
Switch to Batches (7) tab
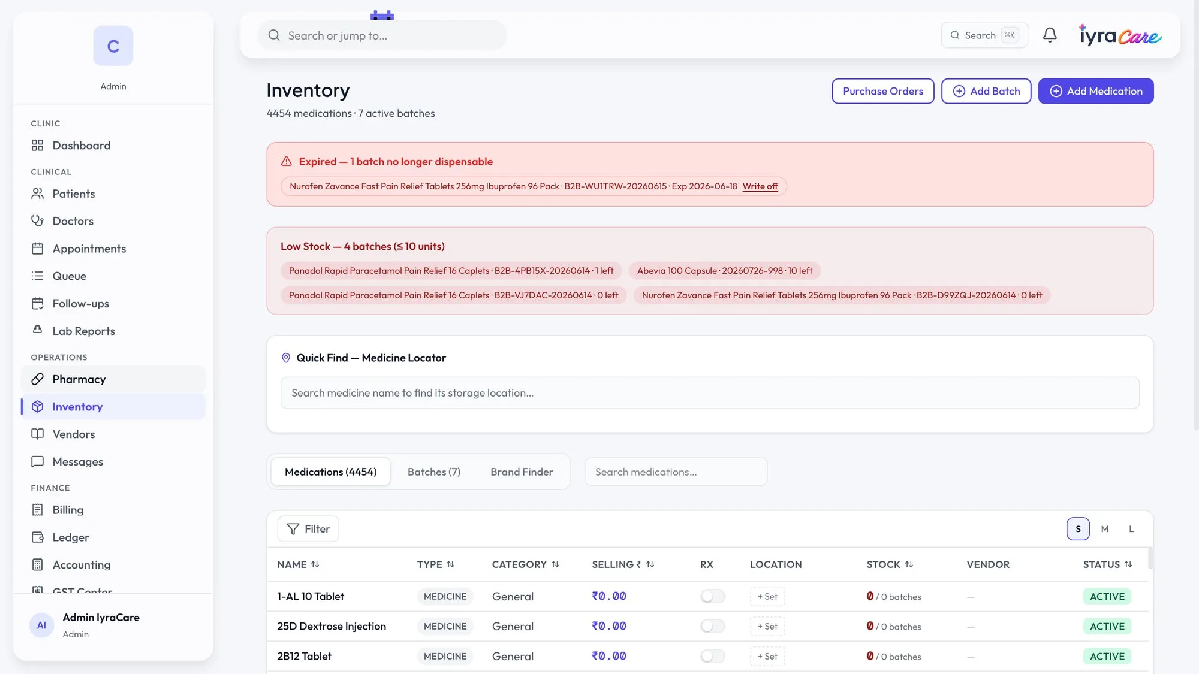(434, 472)
